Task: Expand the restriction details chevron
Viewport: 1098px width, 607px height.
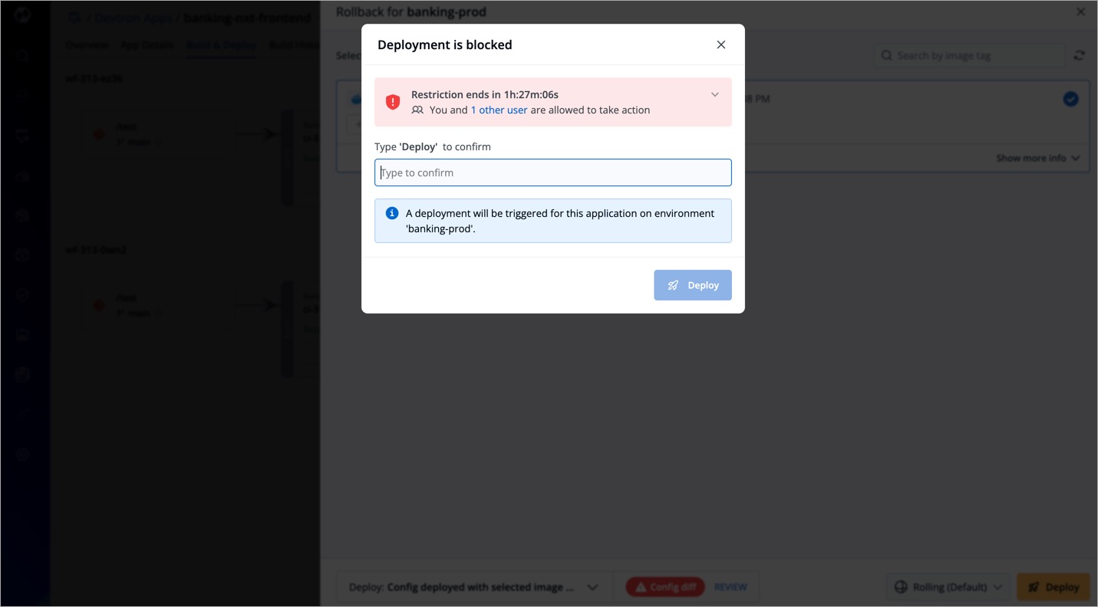Action: pos(714,95)
